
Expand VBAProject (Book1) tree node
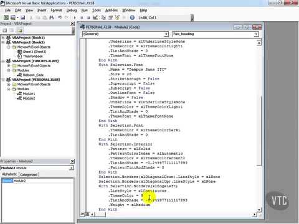click(3, 38)
